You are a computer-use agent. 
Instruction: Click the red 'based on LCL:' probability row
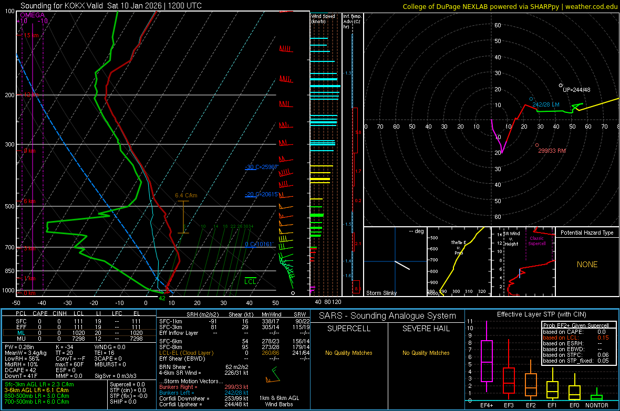[x=576, y=338]
